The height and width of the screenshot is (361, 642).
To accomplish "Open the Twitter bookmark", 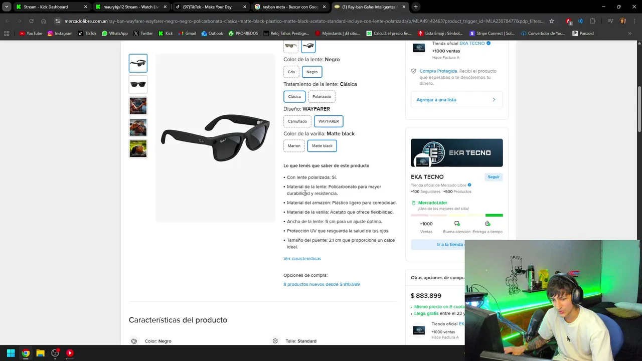I will click(x=143, y=34).
